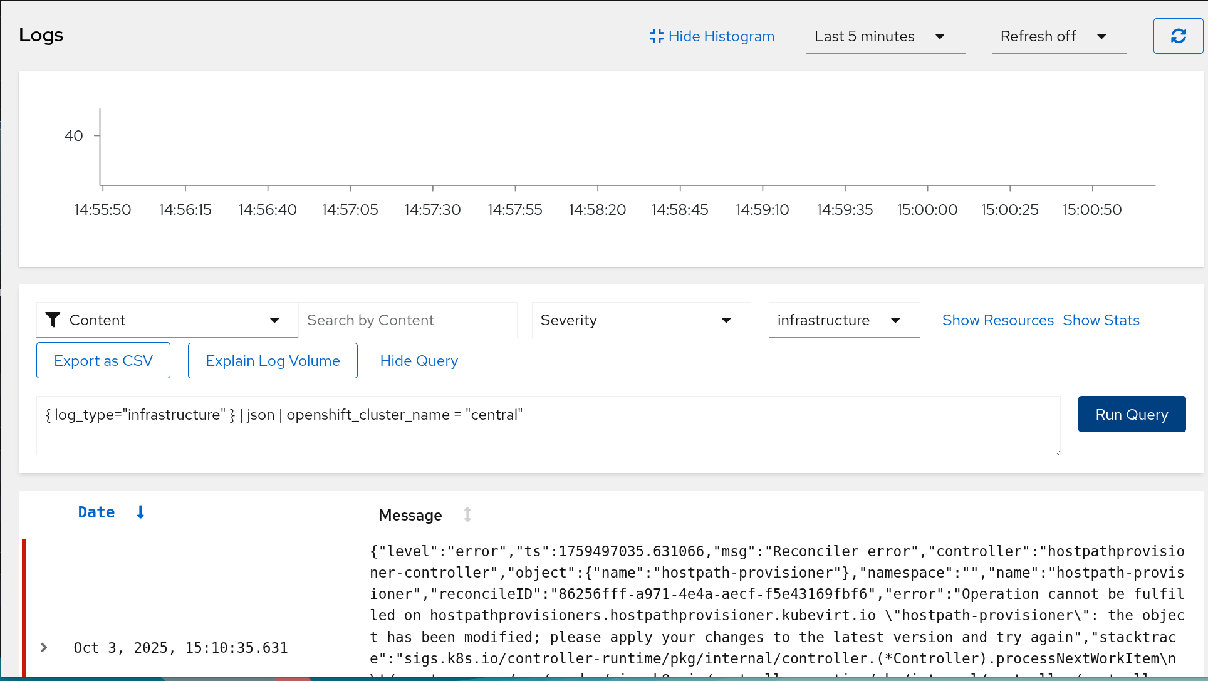Toggle Show Resources link
This screenshot has width=1208, height=681.
point(997,320)
